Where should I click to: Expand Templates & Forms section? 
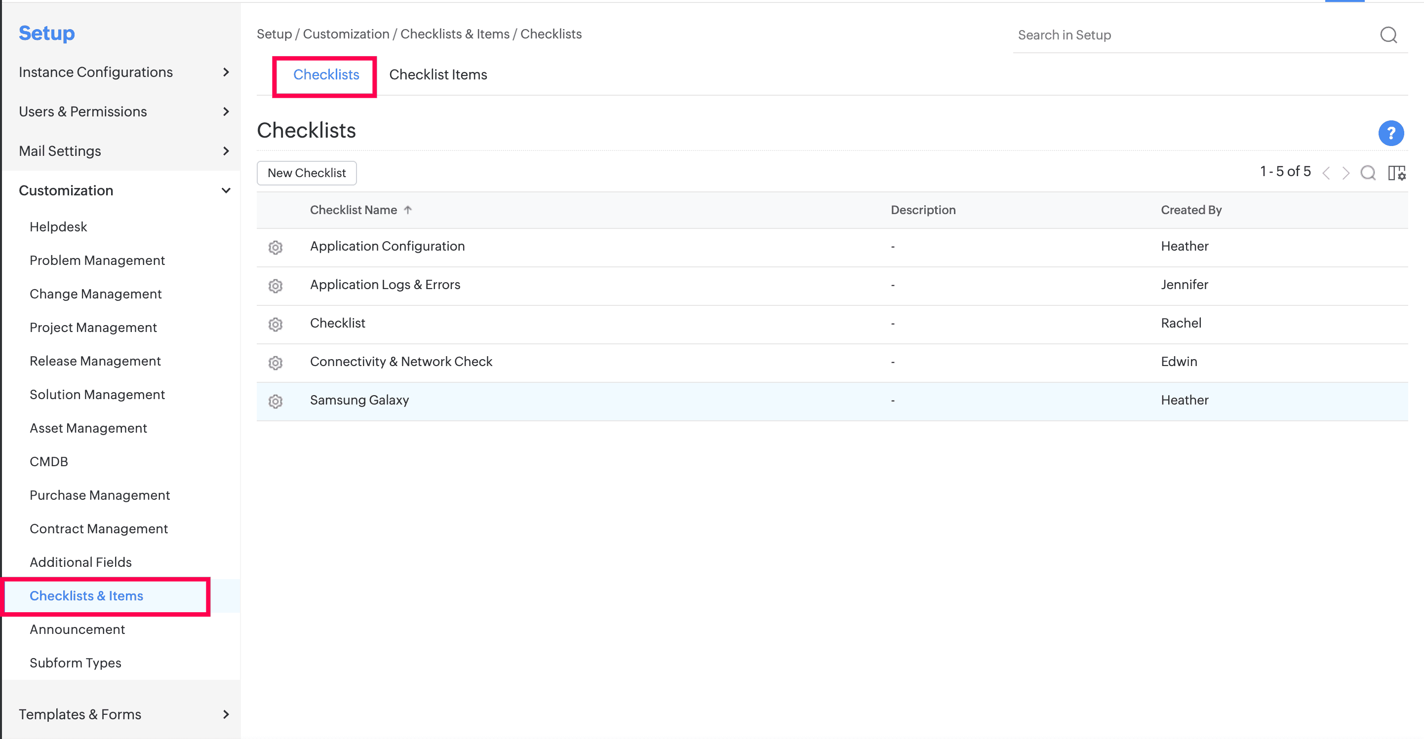click(x=226, y=714)
